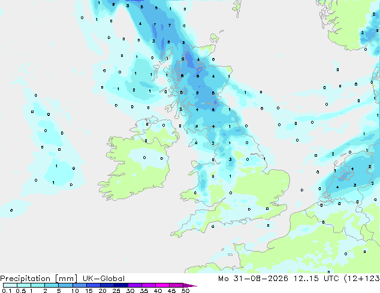Screen dimensions: 380x293
Task: Select the 35–40 mm violet legend swatch
Action: [148, 285]
